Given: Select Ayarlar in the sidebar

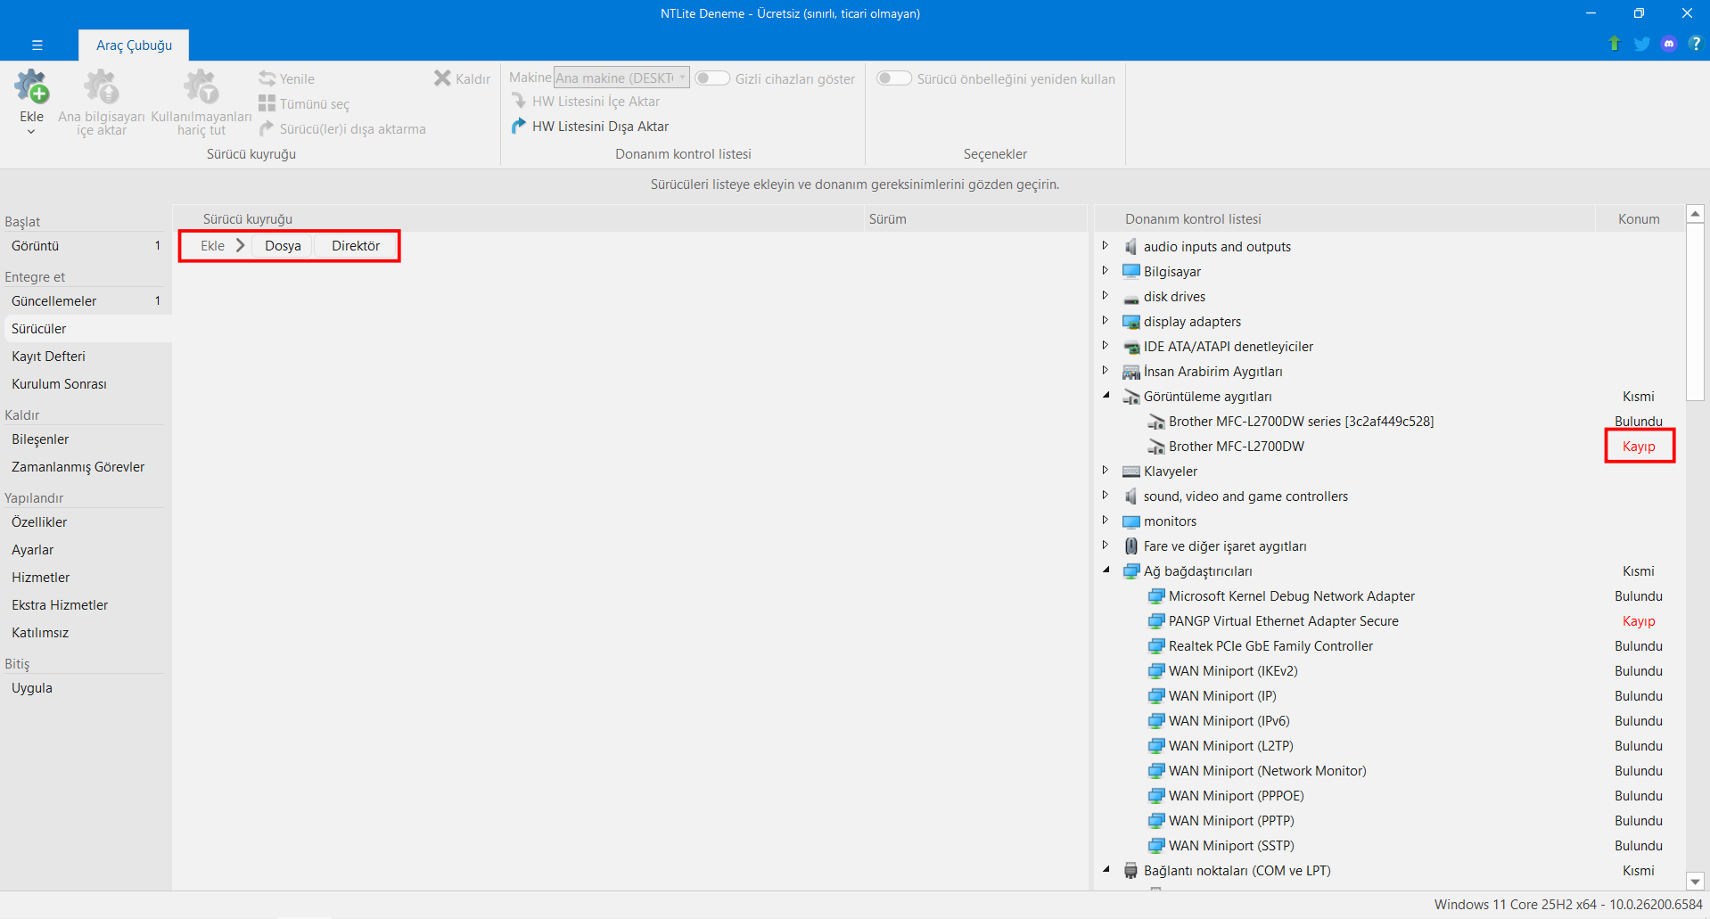Looking at the screenshot, I should [86, 550].
